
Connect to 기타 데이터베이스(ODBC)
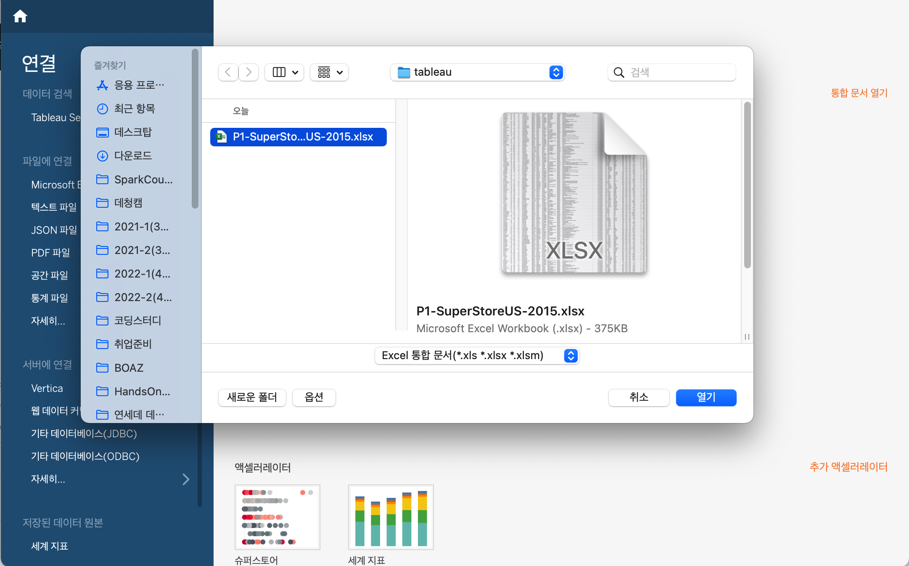85,456
